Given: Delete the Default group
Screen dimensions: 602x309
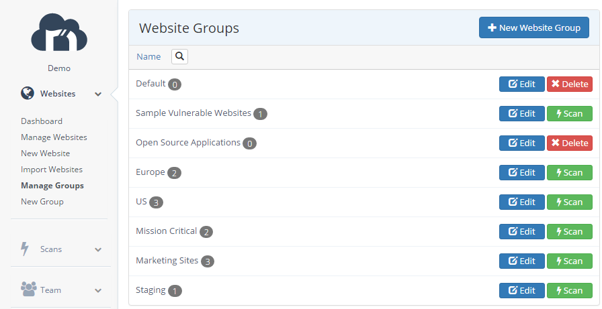Looking at the screenshot, I should [x=570, y=84].
